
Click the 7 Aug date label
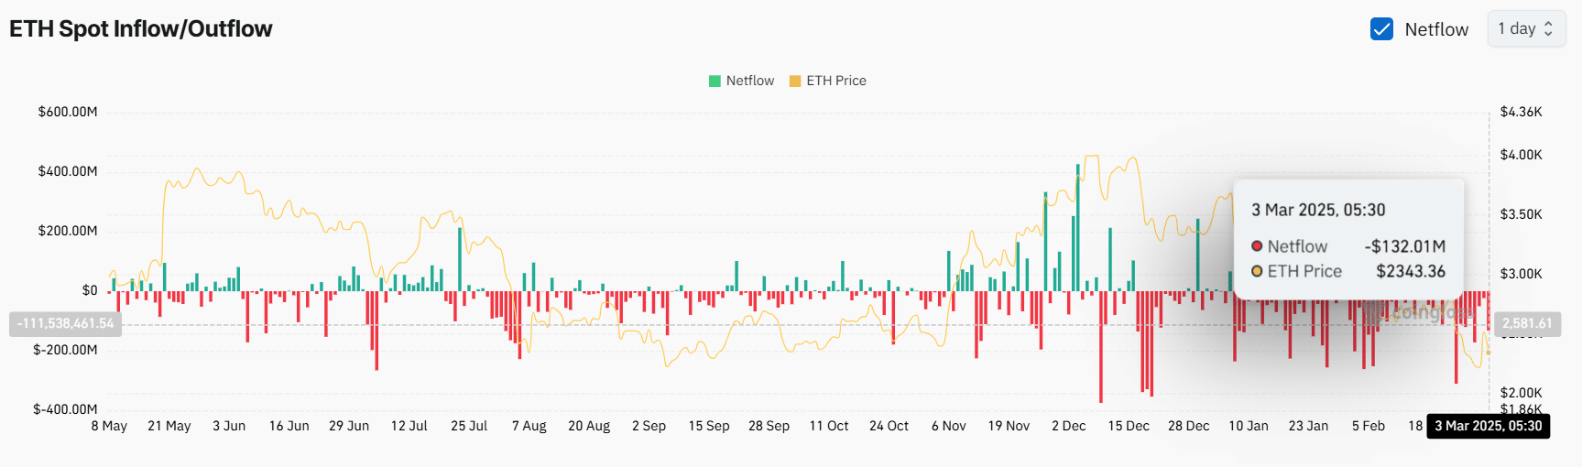click(x=529, y=426)
